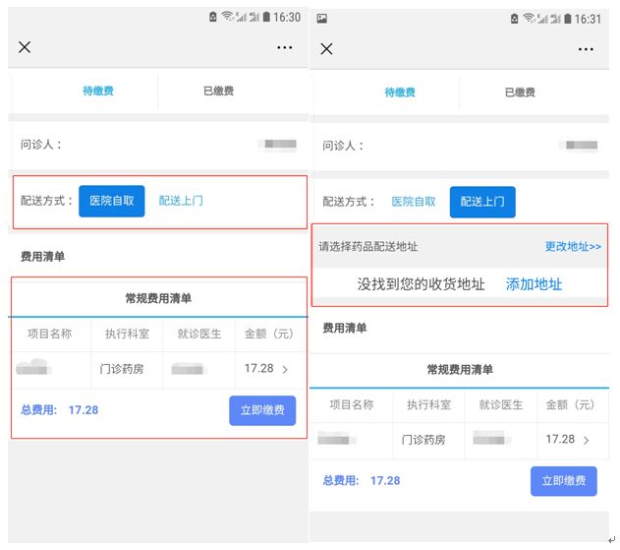
Task: Tap 常规费用清单 header on right phone
Action: pyautogui.click(x=460, y=369)
